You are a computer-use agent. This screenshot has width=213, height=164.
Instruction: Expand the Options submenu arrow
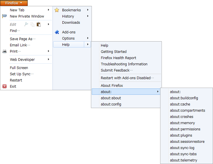coord(88,38)
